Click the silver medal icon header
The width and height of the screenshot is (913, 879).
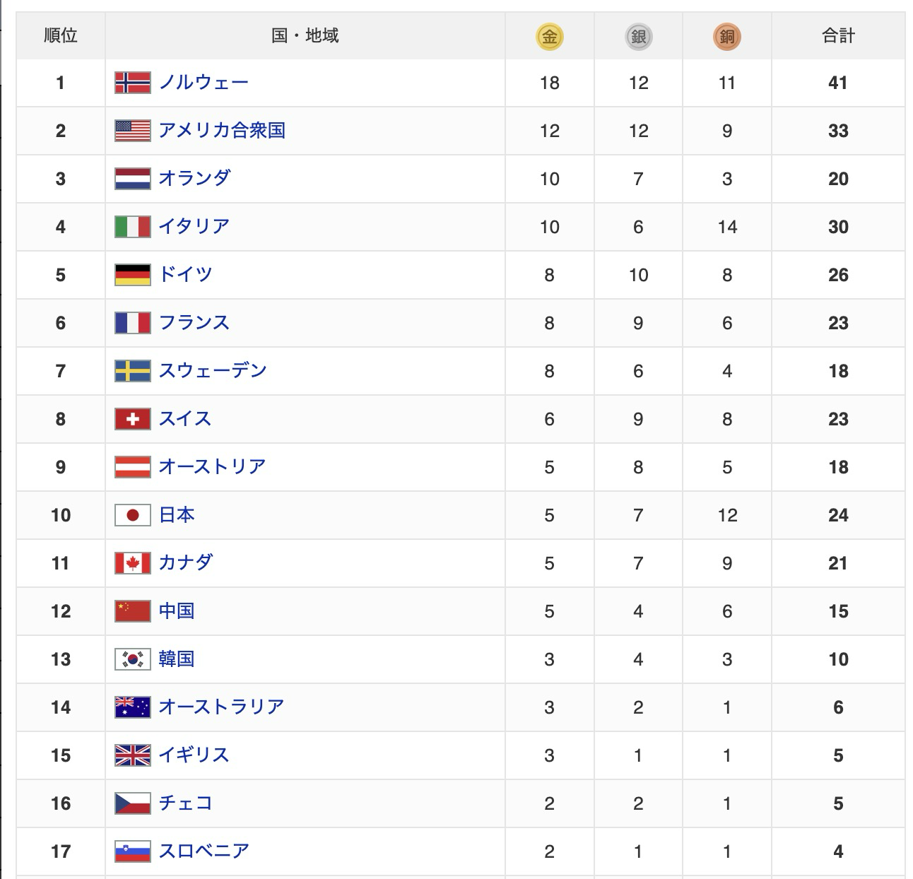click(638, 36)
